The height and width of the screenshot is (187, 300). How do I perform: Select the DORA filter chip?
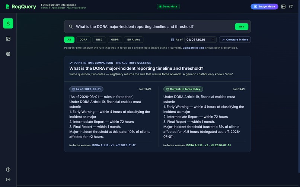pyautogui.click(x=83, y=40)
